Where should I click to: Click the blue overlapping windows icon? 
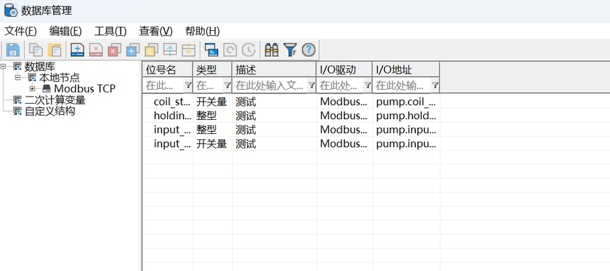tap(211, 50)
